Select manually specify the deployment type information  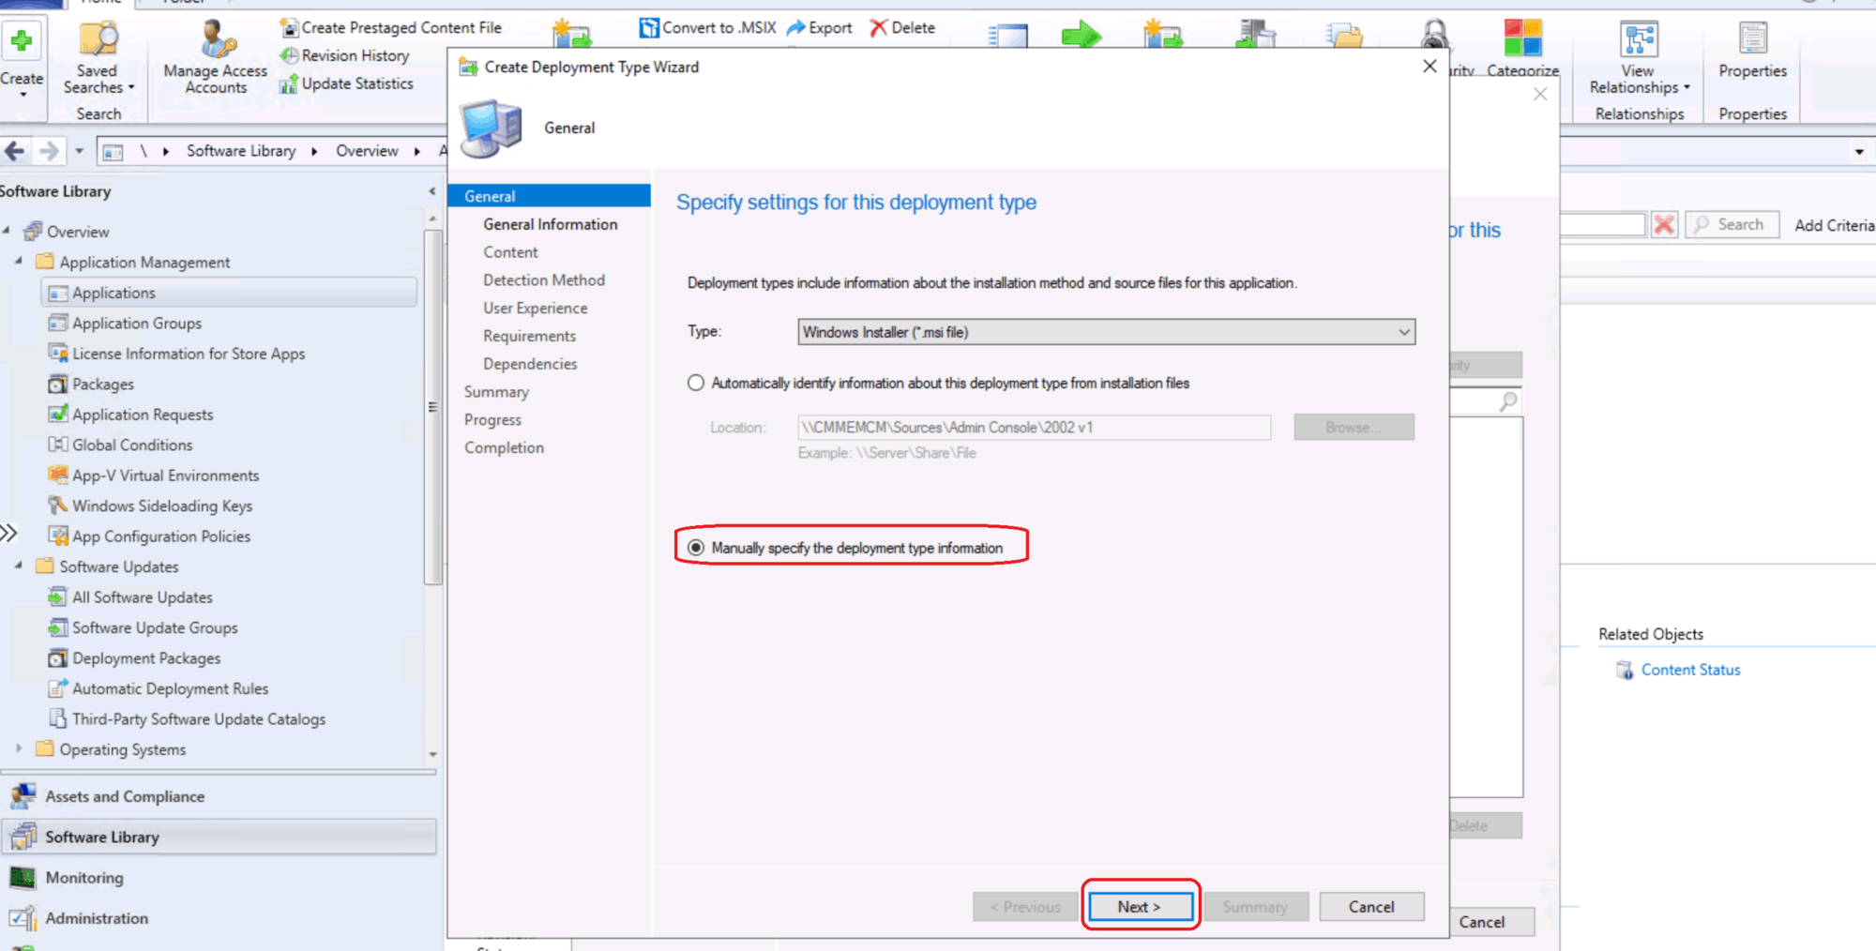tap(695, 548)
